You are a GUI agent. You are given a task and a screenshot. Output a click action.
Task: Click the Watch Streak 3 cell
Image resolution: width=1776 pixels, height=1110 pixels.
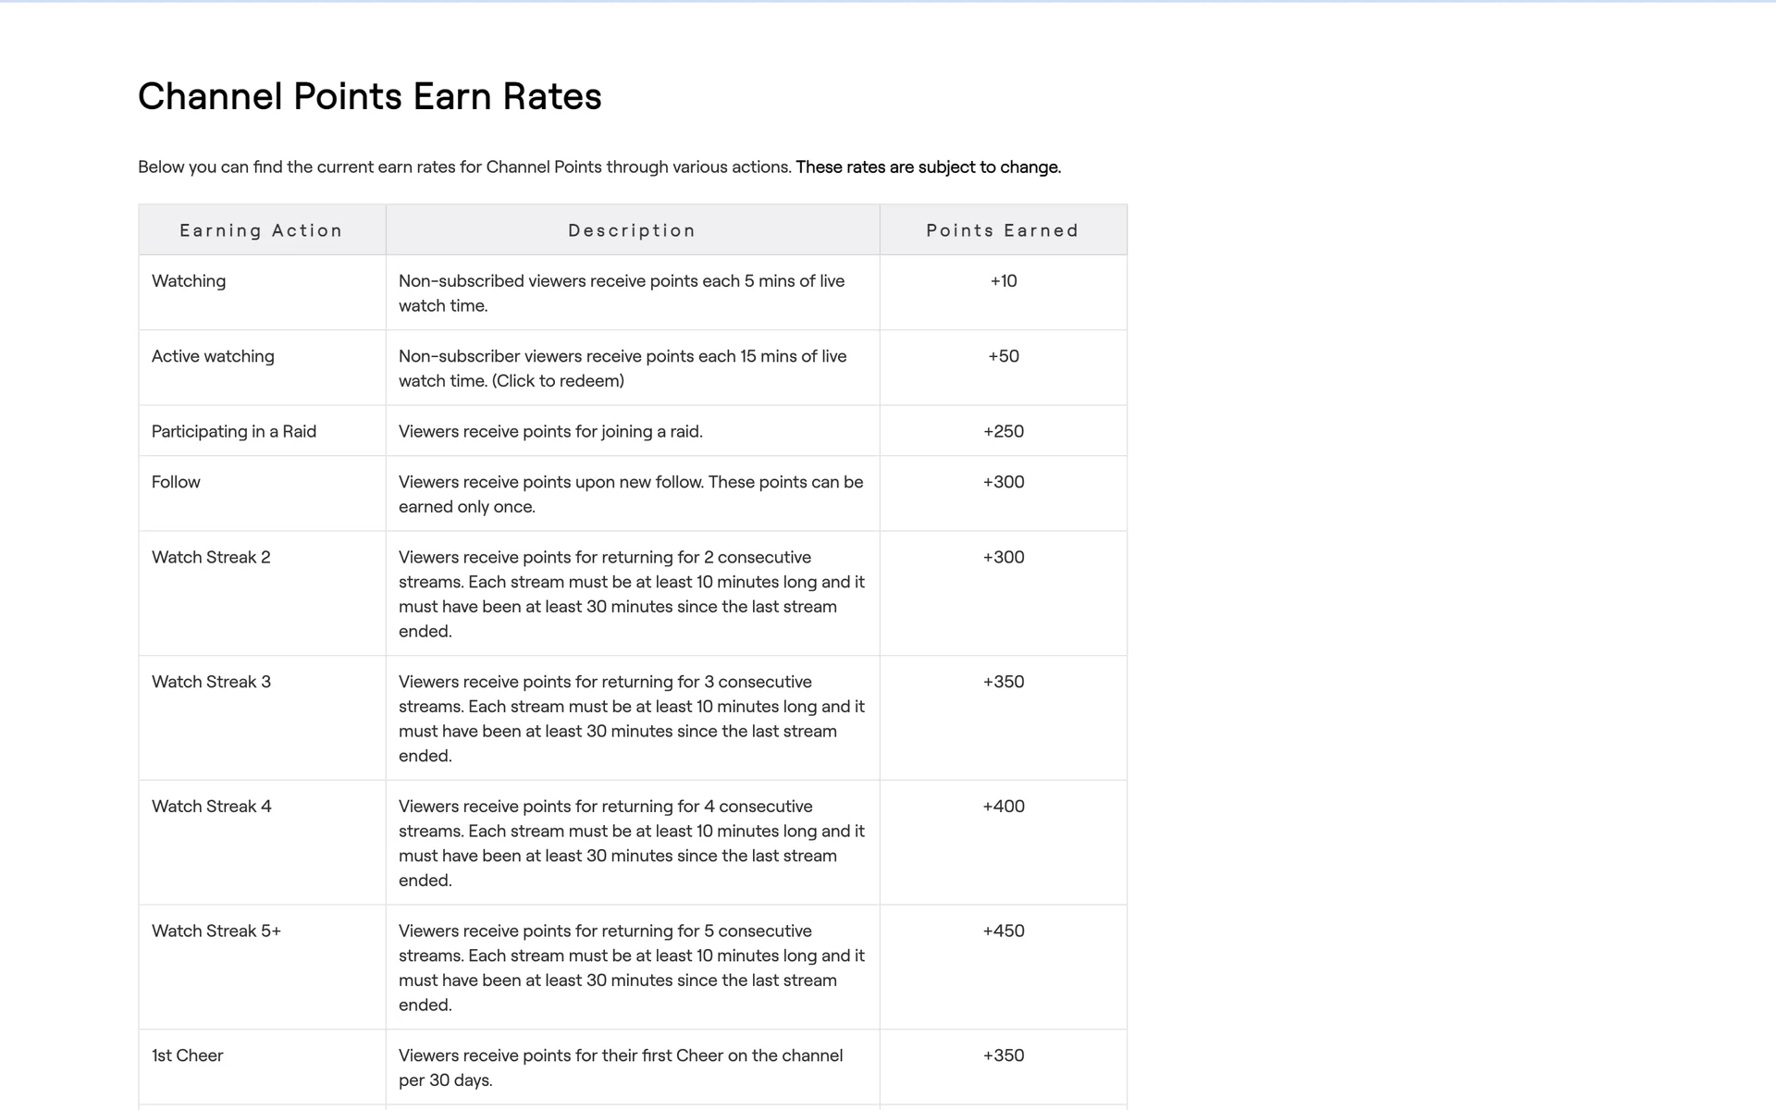click(x=211, y=682)
